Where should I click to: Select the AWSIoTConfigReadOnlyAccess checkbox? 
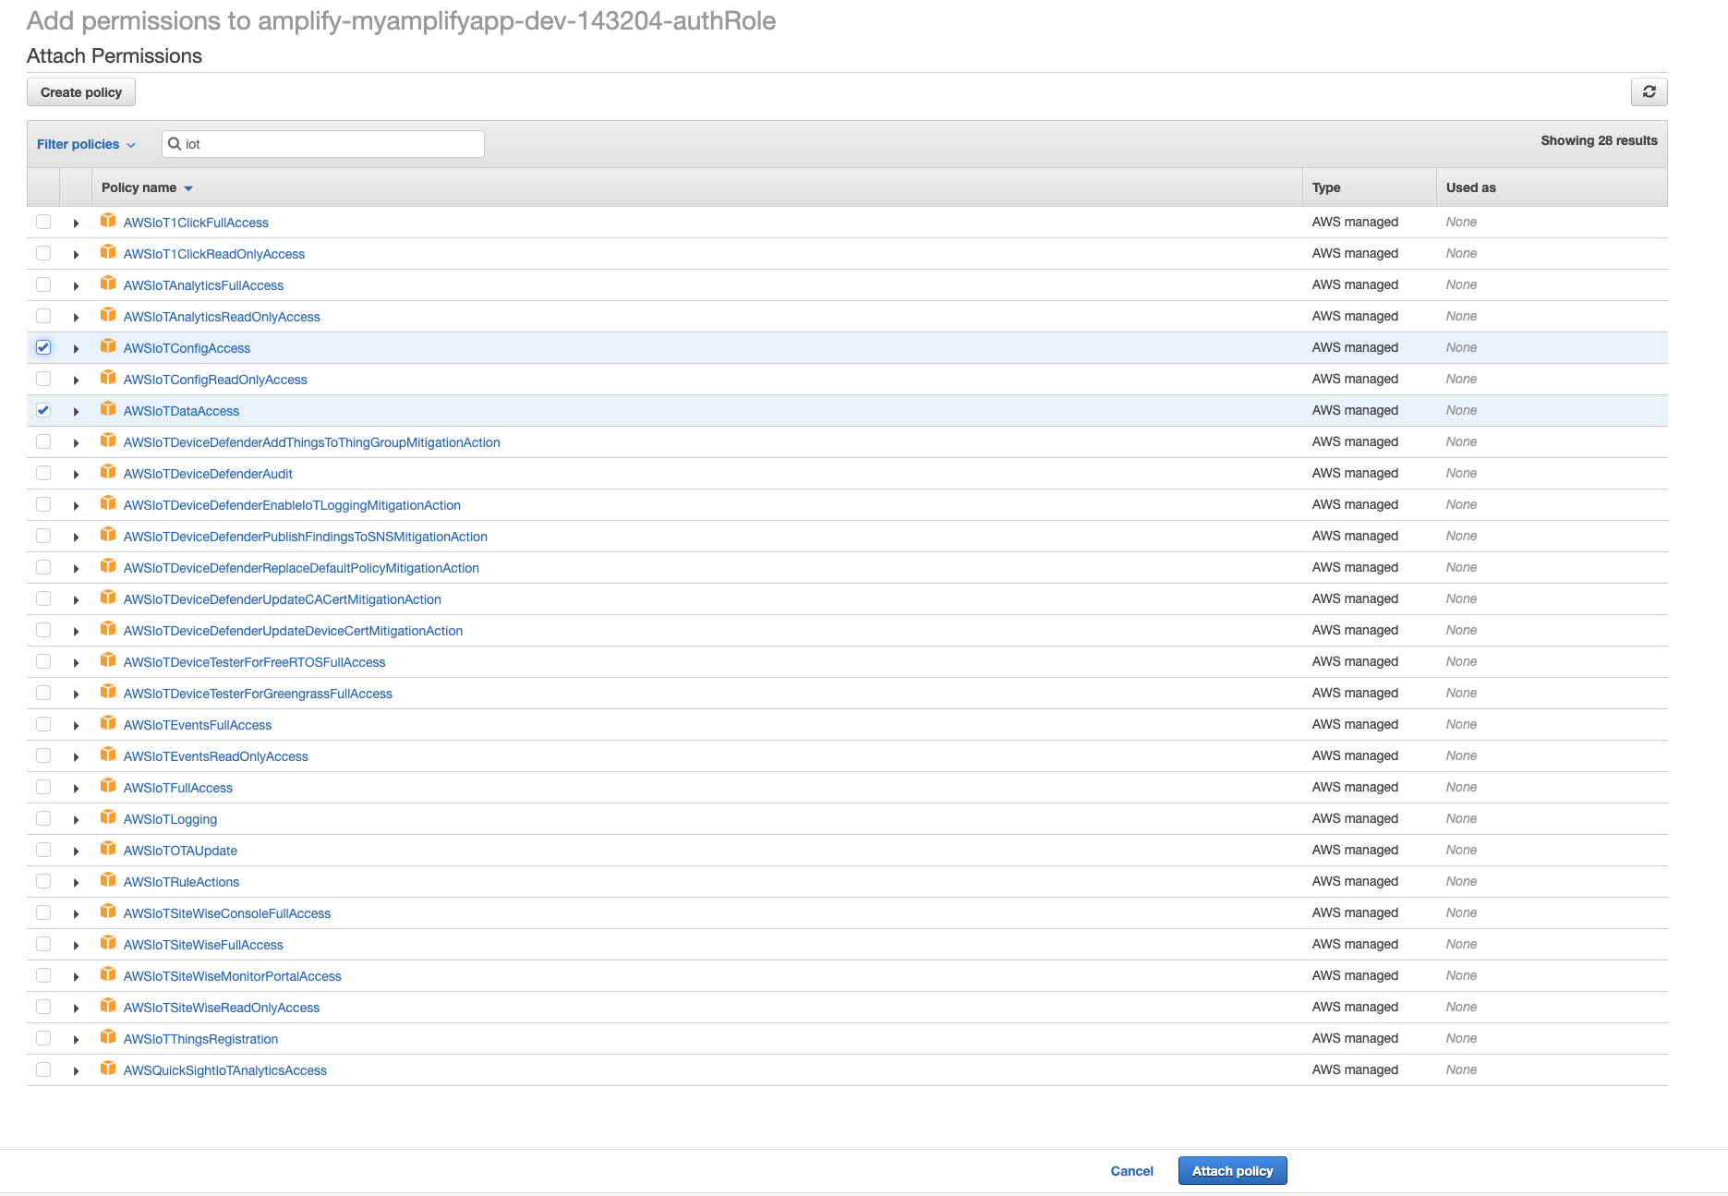43,379
